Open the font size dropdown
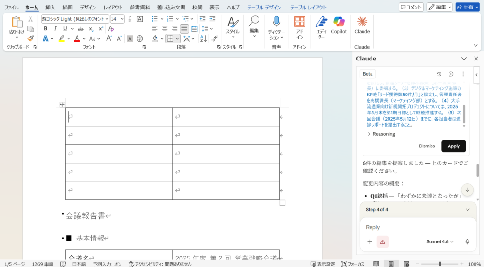This screenshot has width=484, height=267. 122,19
